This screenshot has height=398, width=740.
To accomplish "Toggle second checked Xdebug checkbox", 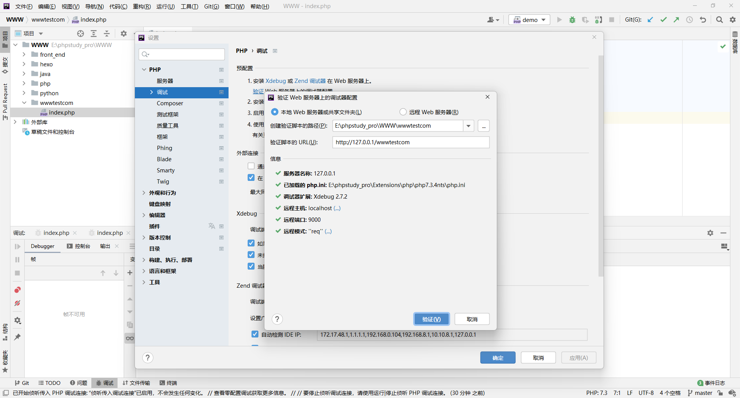I will coord(251,255).
